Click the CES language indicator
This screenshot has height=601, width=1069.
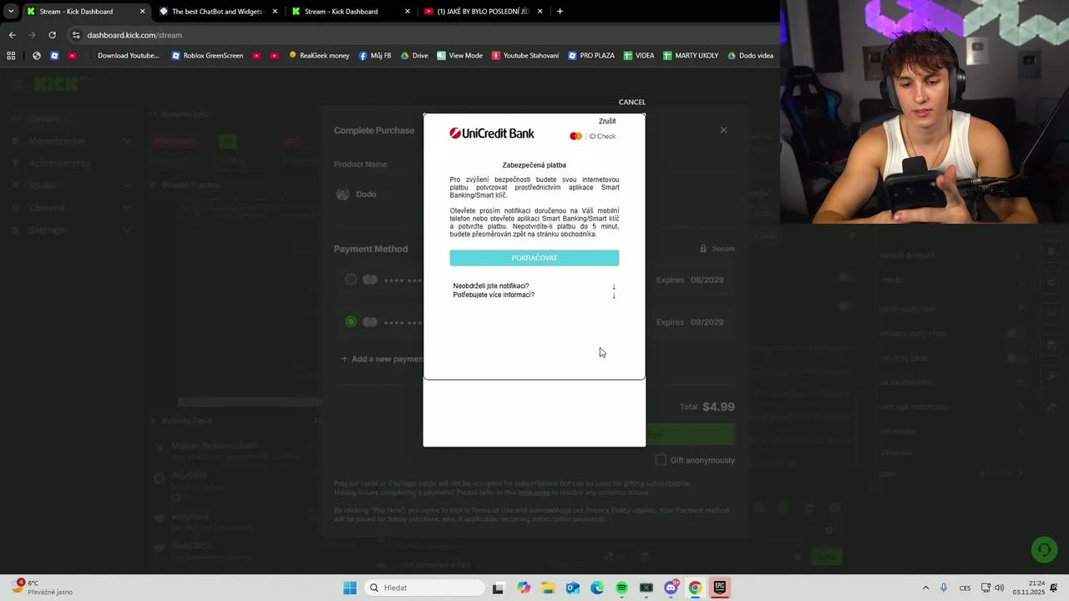[x=965, y=588]
